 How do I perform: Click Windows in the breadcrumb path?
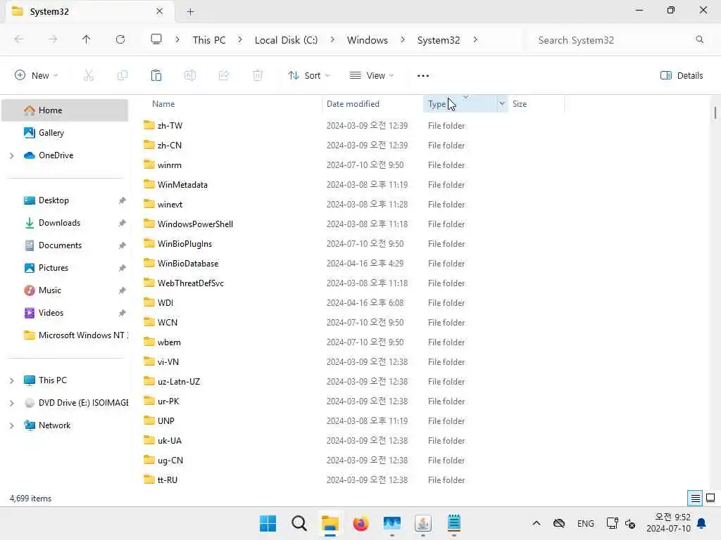[x=368, y=40]
